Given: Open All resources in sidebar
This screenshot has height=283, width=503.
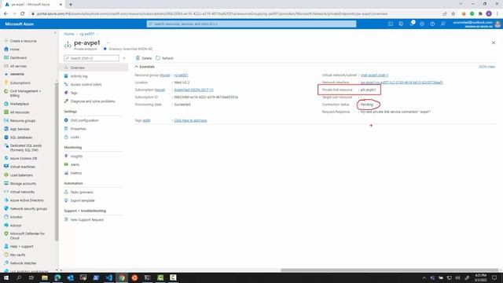Looking at the screenshot, I should 19,112.
